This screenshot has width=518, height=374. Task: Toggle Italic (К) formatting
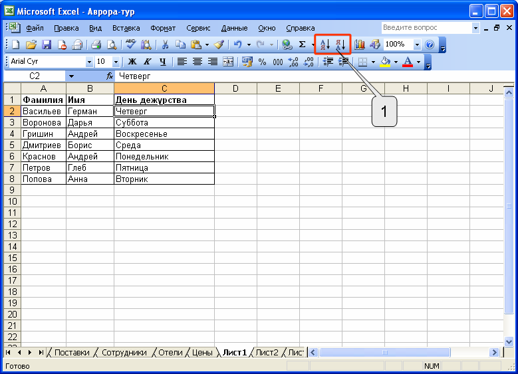pyautogui.click(x=148, y=62)
